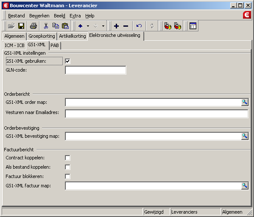Select the PAB sub-tab

[55, 45]
